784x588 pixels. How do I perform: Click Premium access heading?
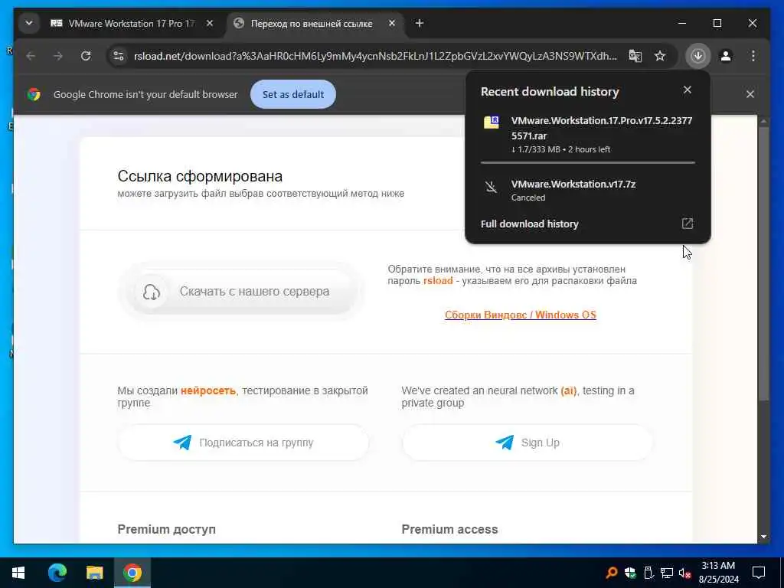(449, 530)
